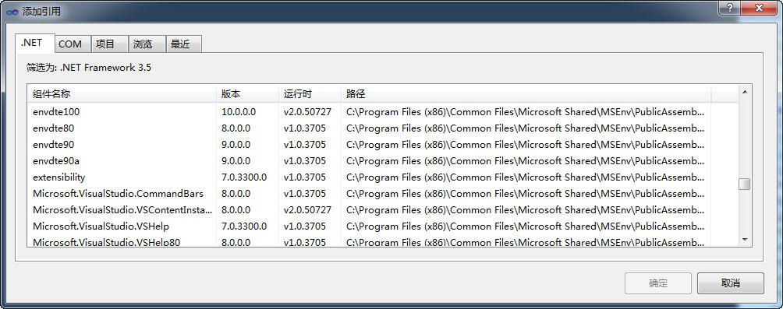Sort by 路径 column header

click(x=526, y=93)
